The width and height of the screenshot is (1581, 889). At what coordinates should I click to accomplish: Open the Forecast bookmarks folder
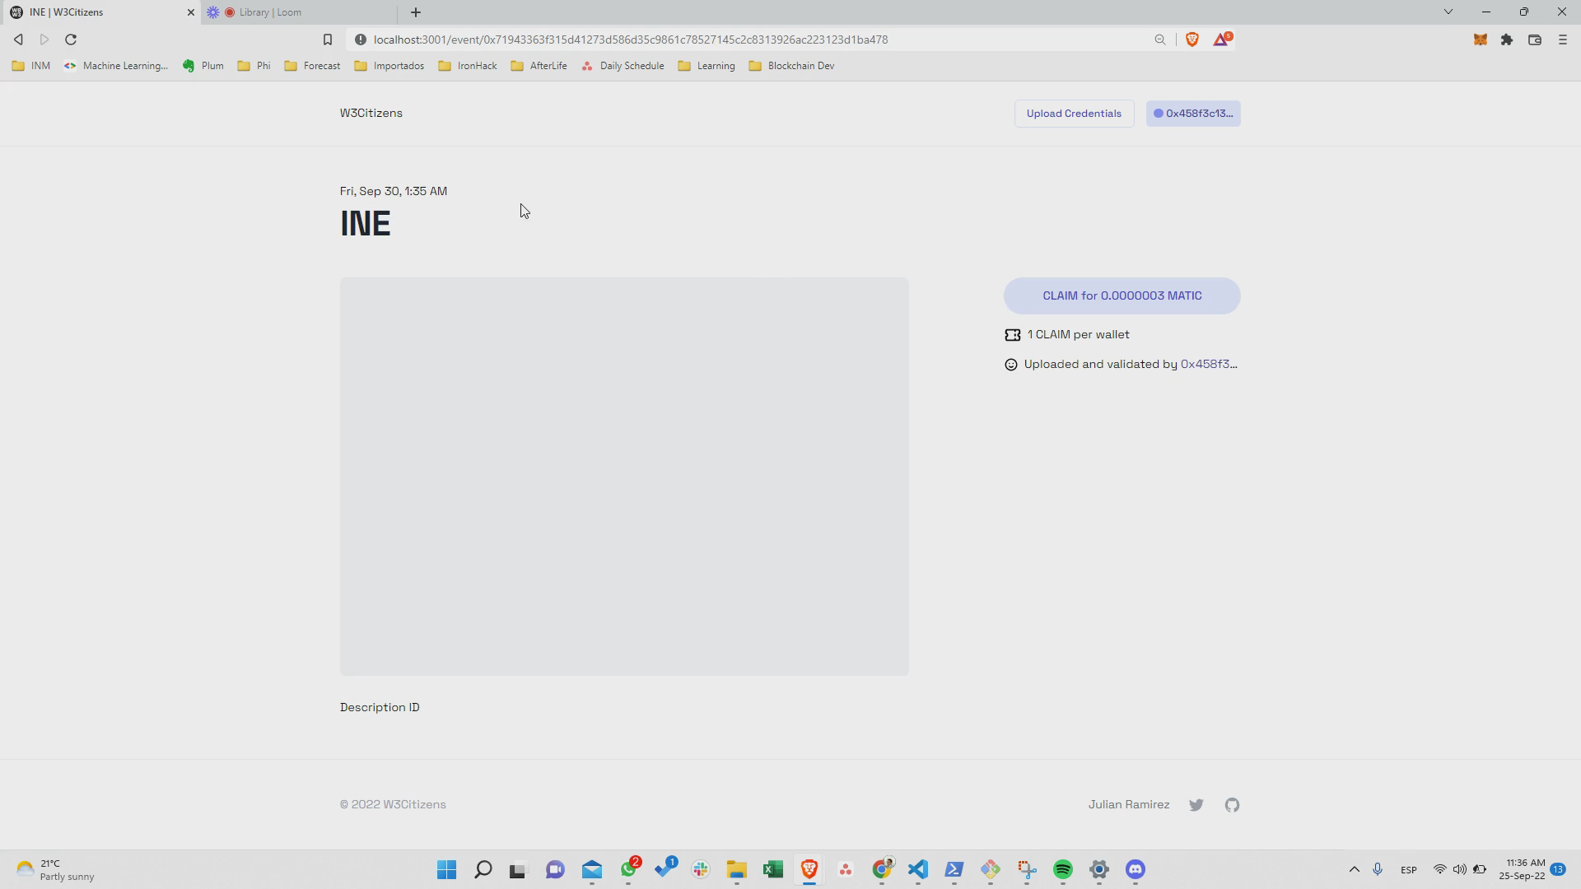tap(312, 66)
